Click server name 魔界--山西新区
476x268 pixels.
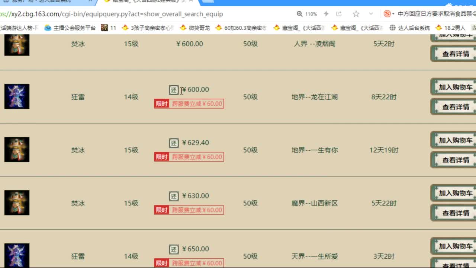tap(315, 204)
